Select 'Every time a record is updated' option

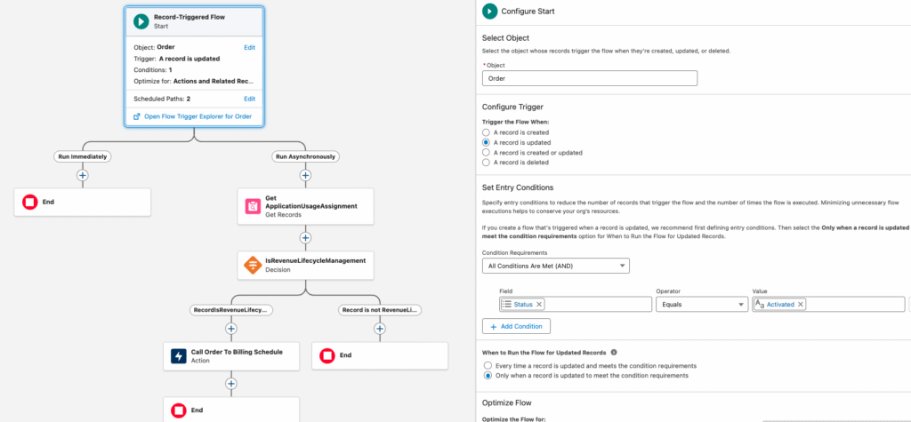[486, 365]
